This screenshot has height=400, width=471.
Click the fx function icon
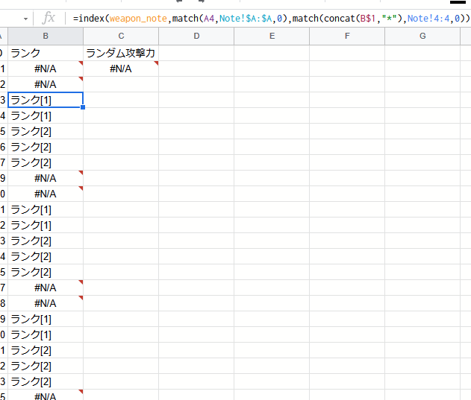(x=49, y=18)
